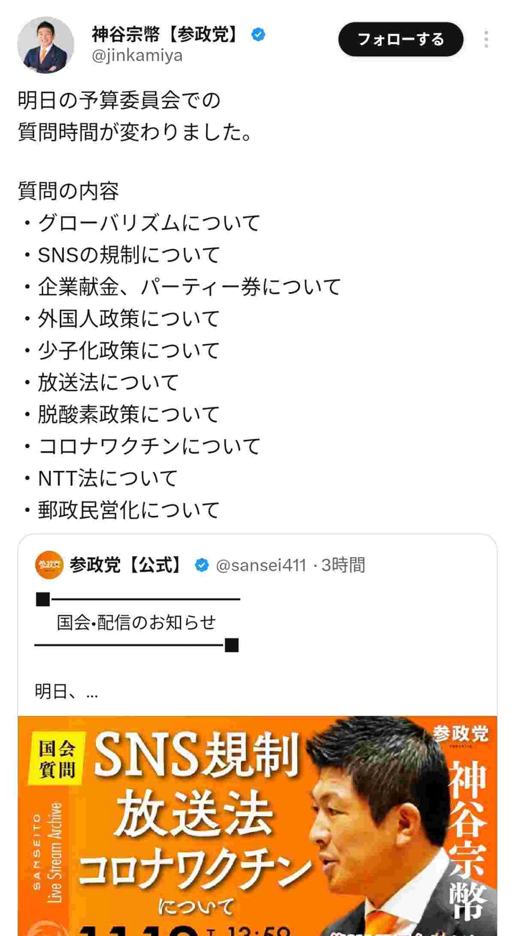Screen dimensions: 515x936
Task: Open the three-dot more options menu
Action: point(486,40)
